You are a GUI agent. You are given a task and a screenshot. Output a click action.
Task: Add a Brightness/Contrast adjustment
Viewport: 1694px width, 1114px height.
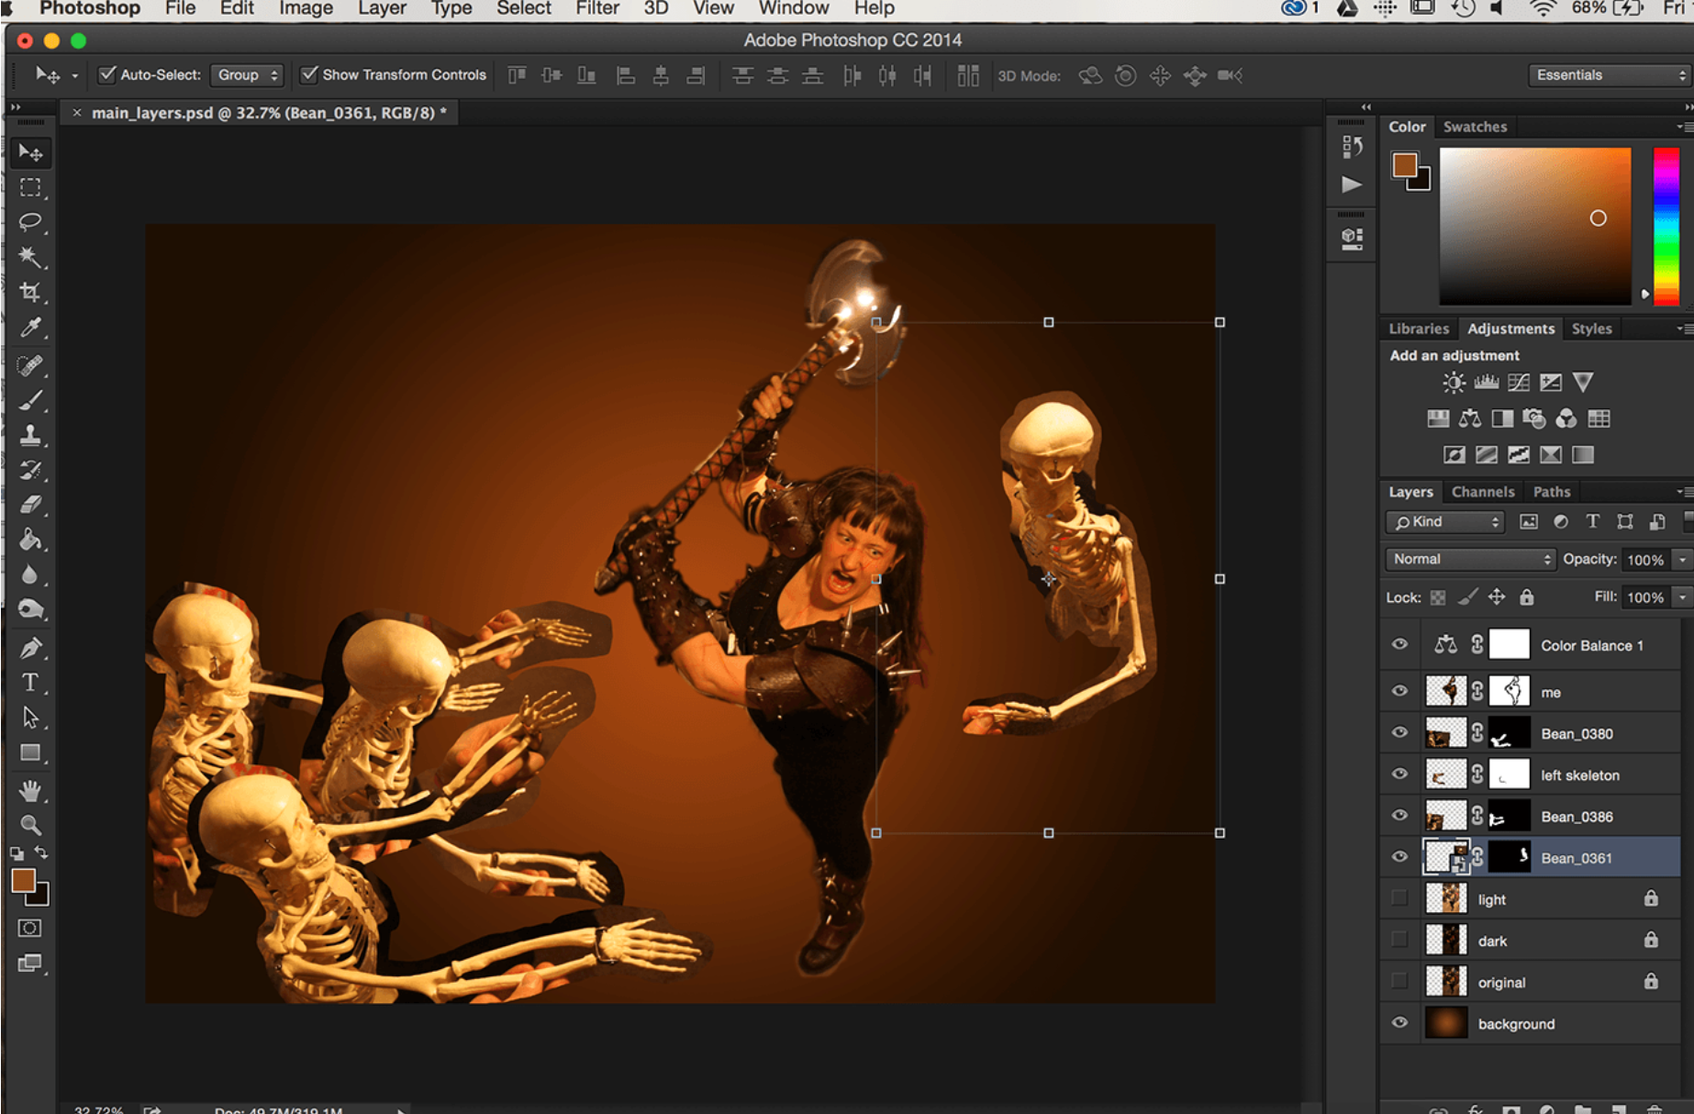(1454, 383)
